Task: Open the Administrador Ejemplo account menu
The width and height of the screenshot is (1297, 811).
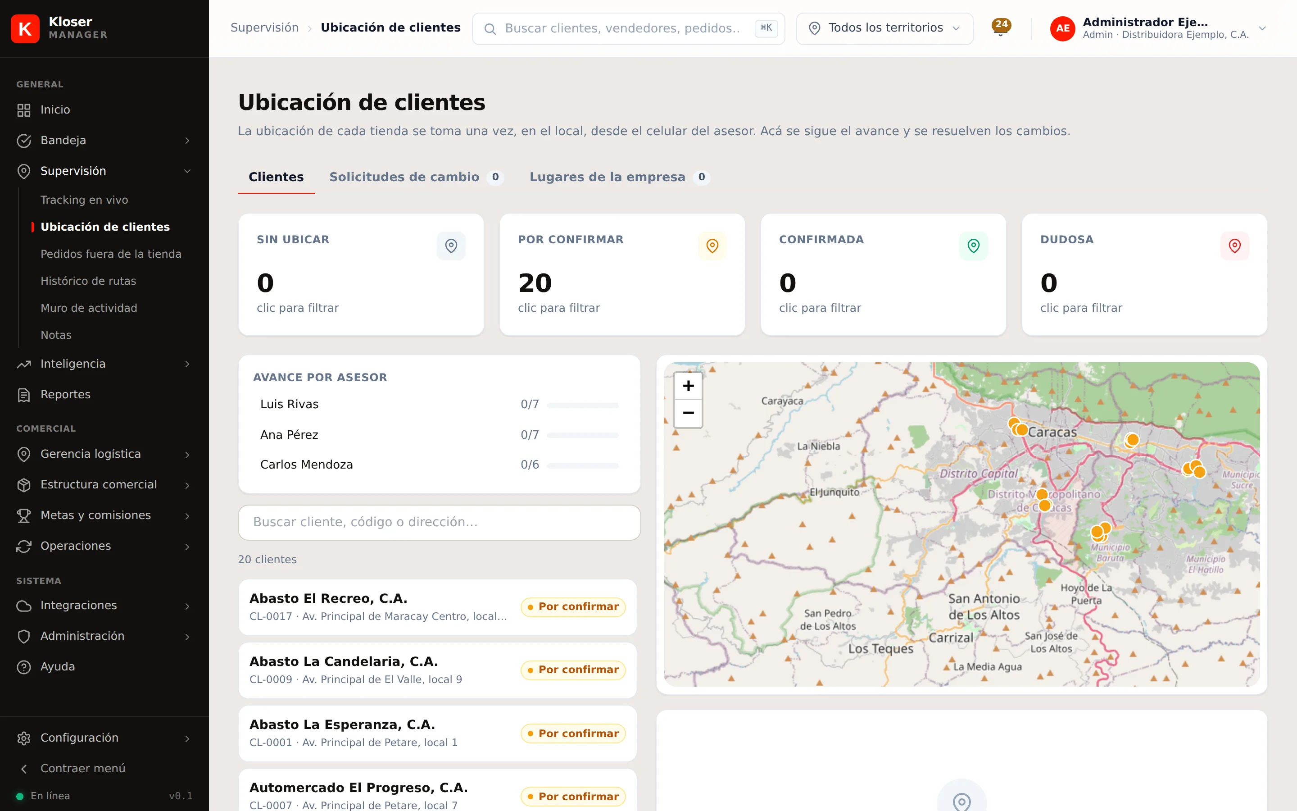Action: (x=1158, y=28)
